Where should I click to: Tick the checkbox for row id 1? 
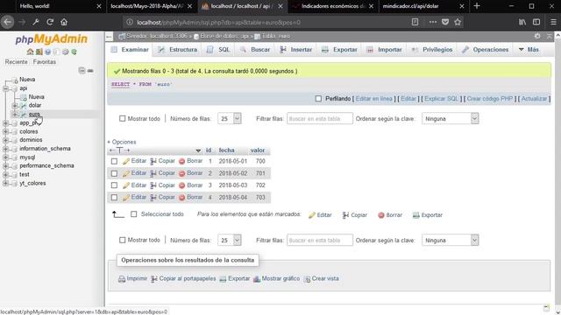click(x=114, y=161)
